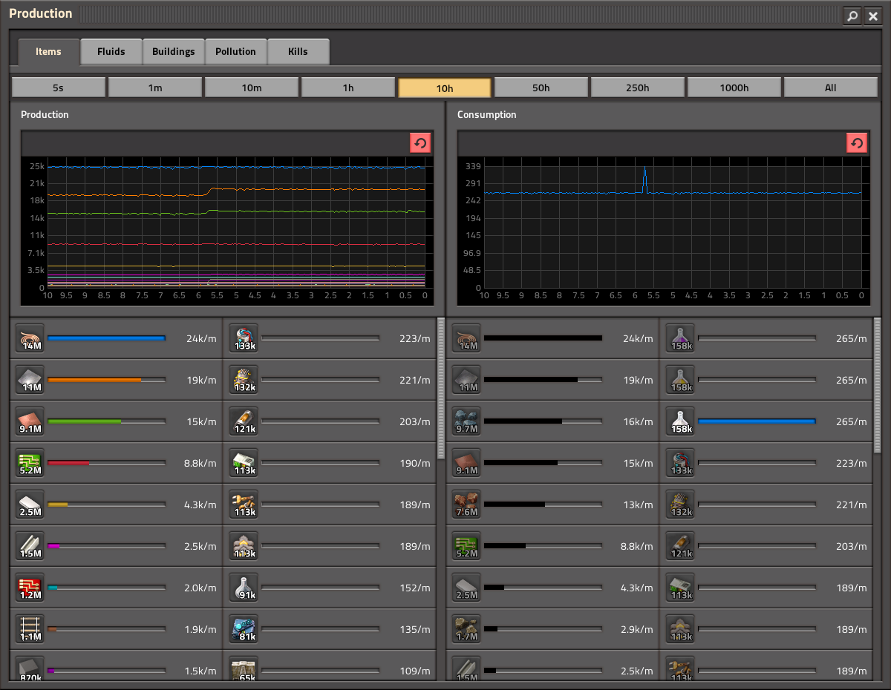Click the 2.9k/m value in Consumption list

coord(636,629)
